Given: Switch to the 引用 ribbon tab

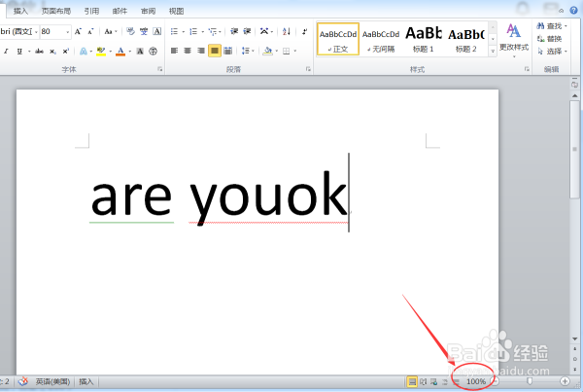Looking at the screenshot, I should point(91,11).
